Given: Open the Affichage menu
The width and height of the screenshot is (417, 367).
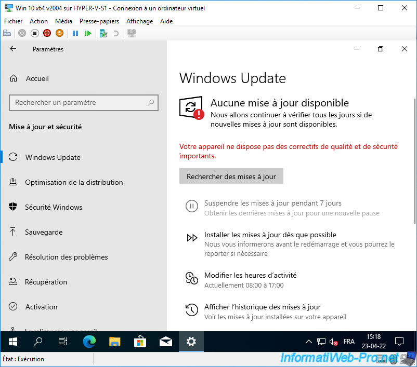Looking at the screenshot, I should click(x=140, y=21).
